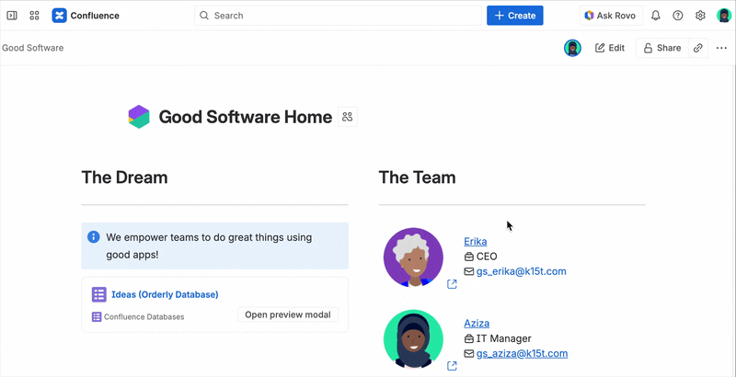
Task: Open Ideas (Orderly Database) link
Action: (x=164, y=294)
